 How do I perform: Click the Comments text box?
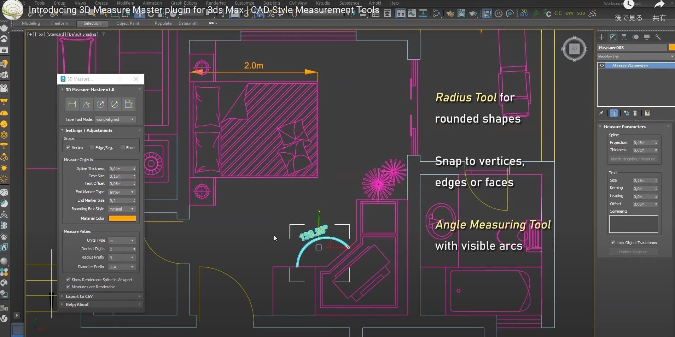[x=634, y=224]
